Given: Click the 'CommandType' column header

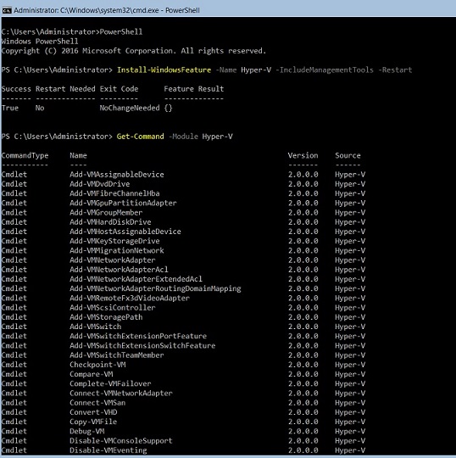Looking at the screenshot, I should coord(25,155).
